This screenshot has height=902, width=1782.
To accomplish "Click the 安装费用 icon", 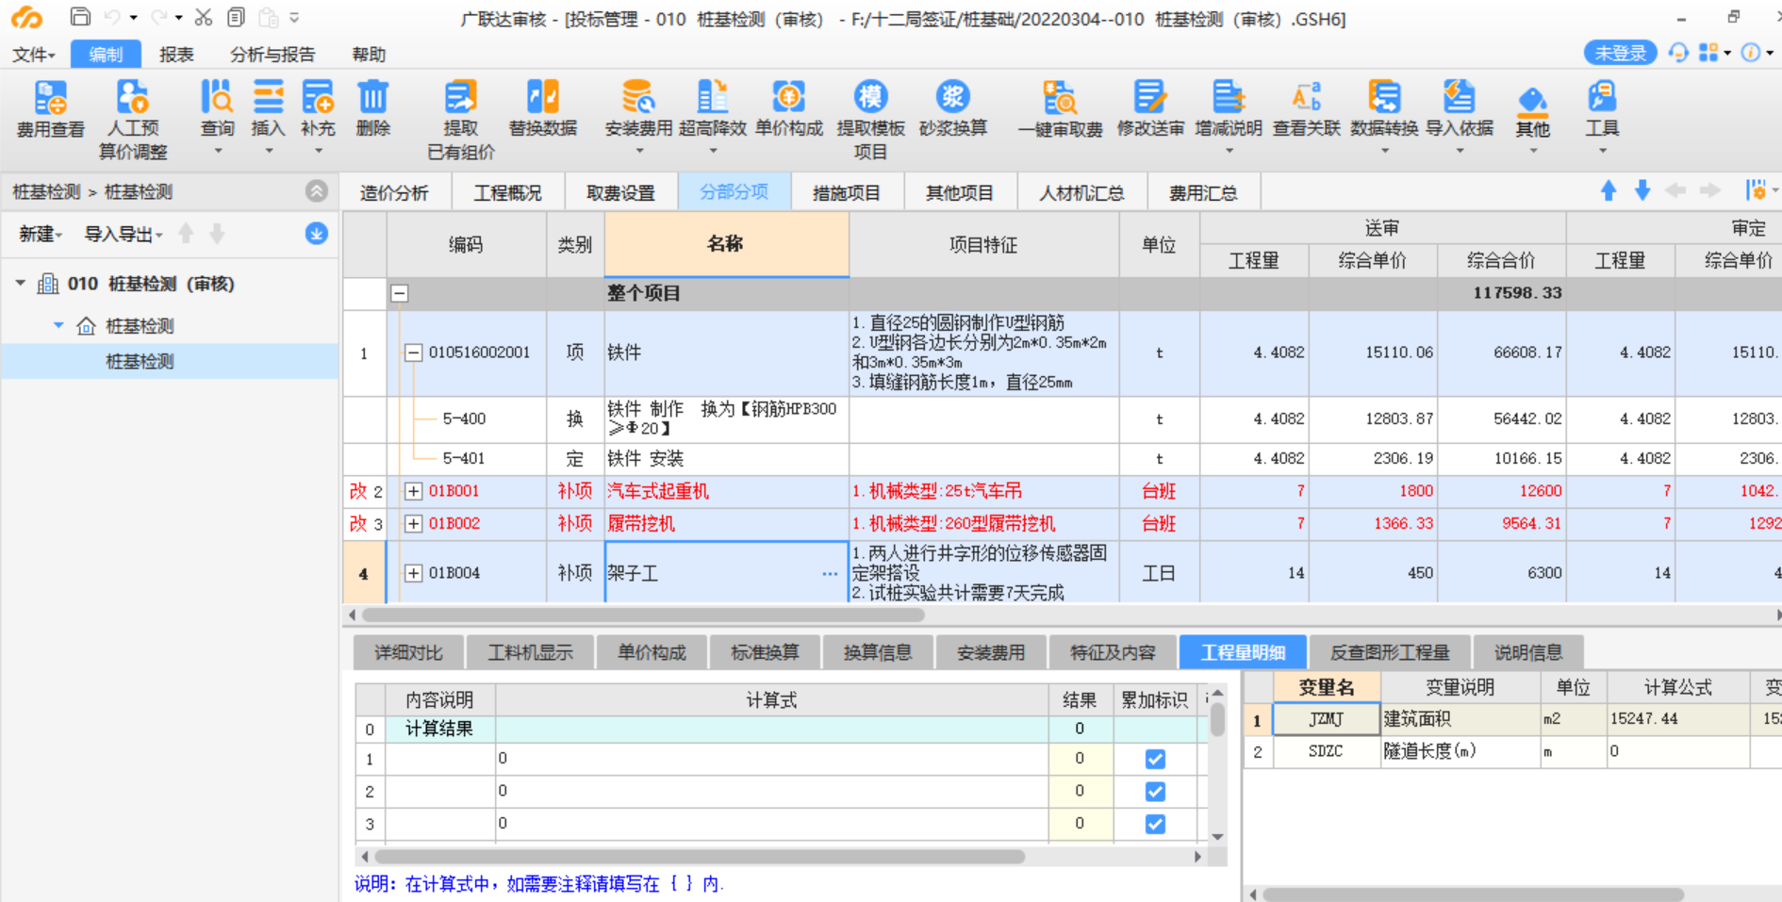I will [x=638, y=98].
